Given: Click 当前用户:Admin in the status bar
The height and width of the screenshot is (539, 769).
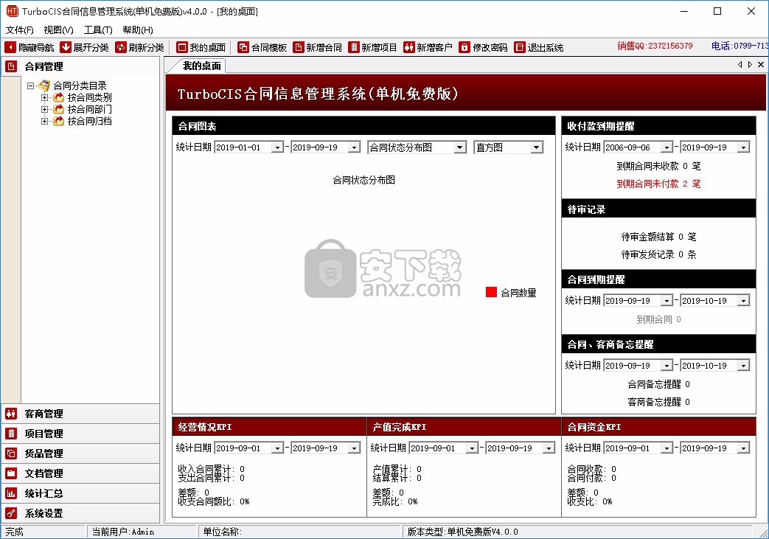Looking at the screenshot, I should pos(123,532).
